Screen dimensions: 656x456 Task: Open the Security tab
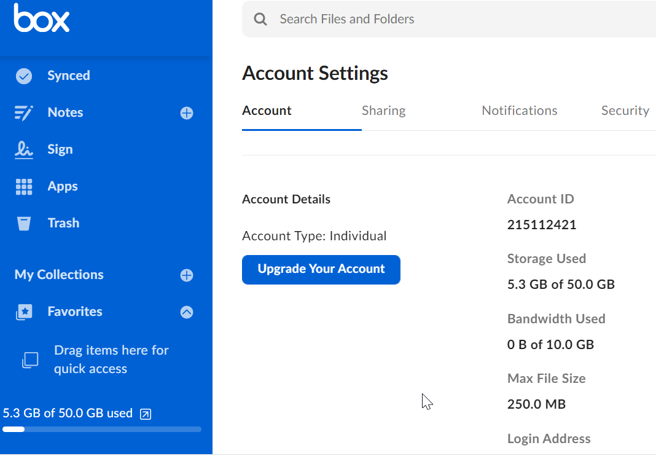pyautogui.click(x=625, y=111)
